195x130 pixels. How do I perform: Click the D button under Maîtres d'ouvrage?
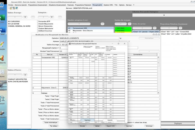(x=25, y=17)
